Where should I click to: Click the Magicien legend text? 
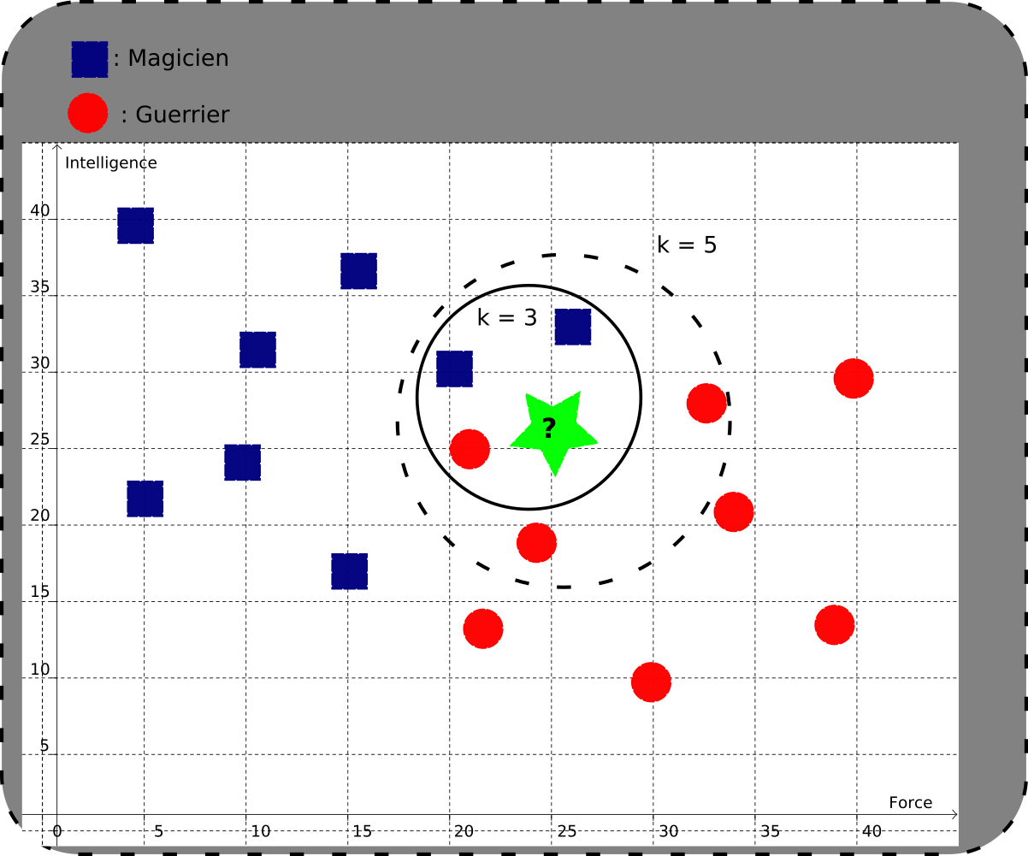(x=171, y=58)
